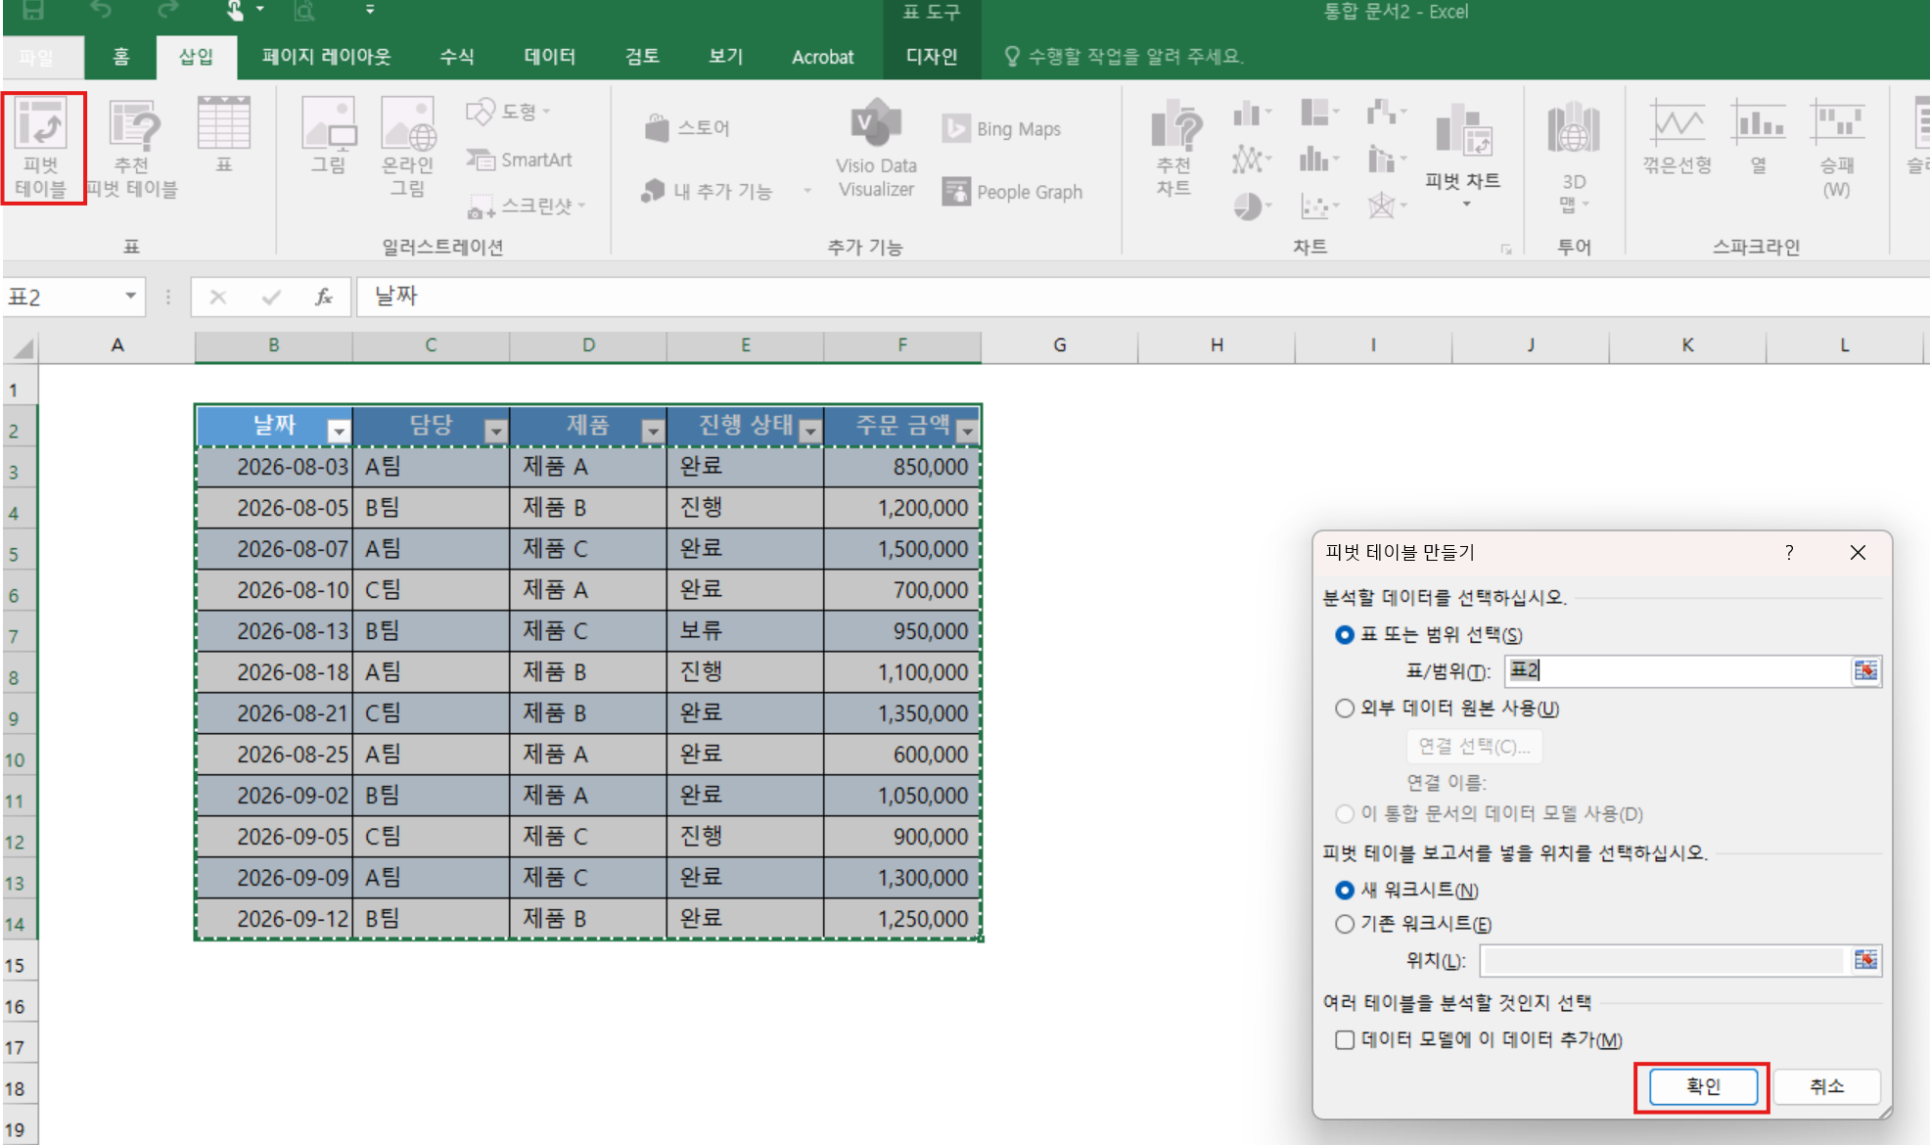
Task: Open 담당 column filter dropdown
Action: (496, 431)
